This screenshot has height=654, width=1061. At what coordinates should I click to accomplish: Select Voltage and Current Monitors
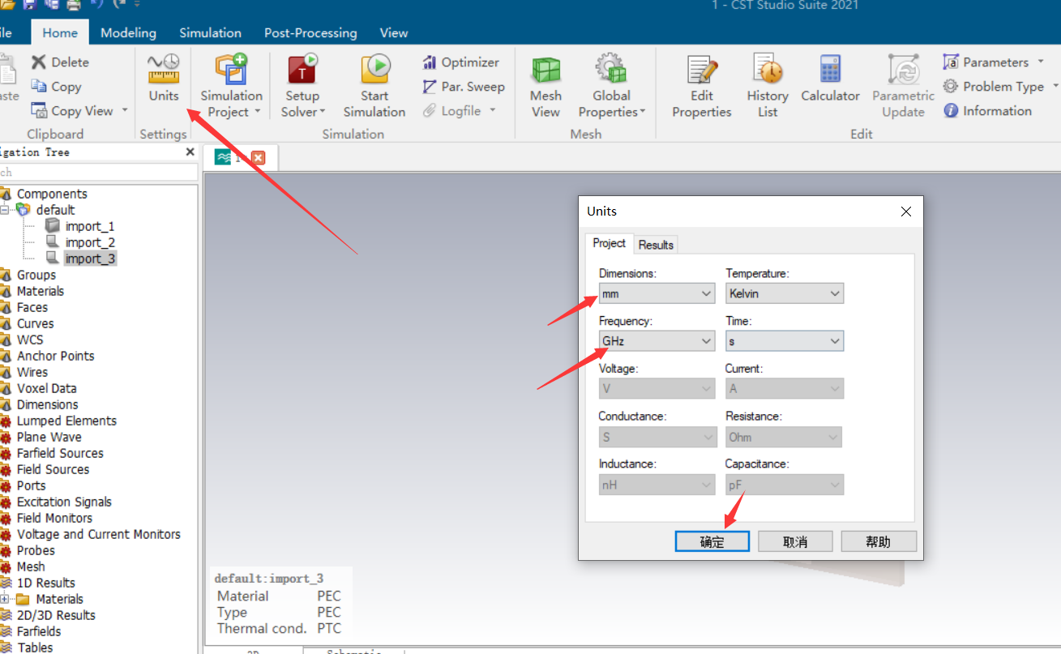(98, 534)
